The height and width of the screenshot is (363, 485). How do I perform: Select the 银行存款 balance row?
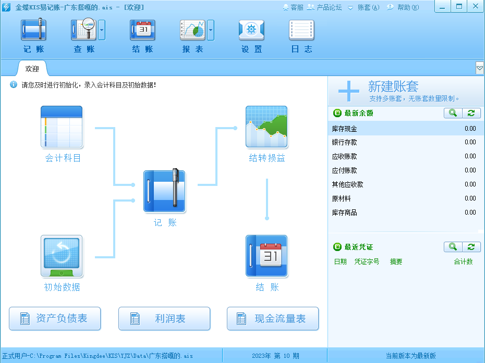(406, 142)
